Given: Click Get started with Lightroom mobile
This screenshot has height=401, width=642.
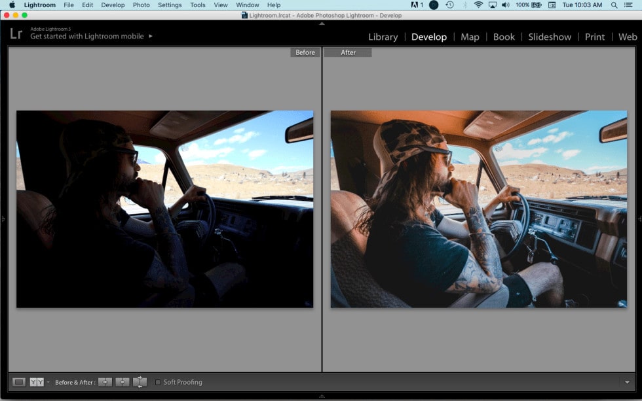Looking at the screenshot, I should [x=86, y=36].
